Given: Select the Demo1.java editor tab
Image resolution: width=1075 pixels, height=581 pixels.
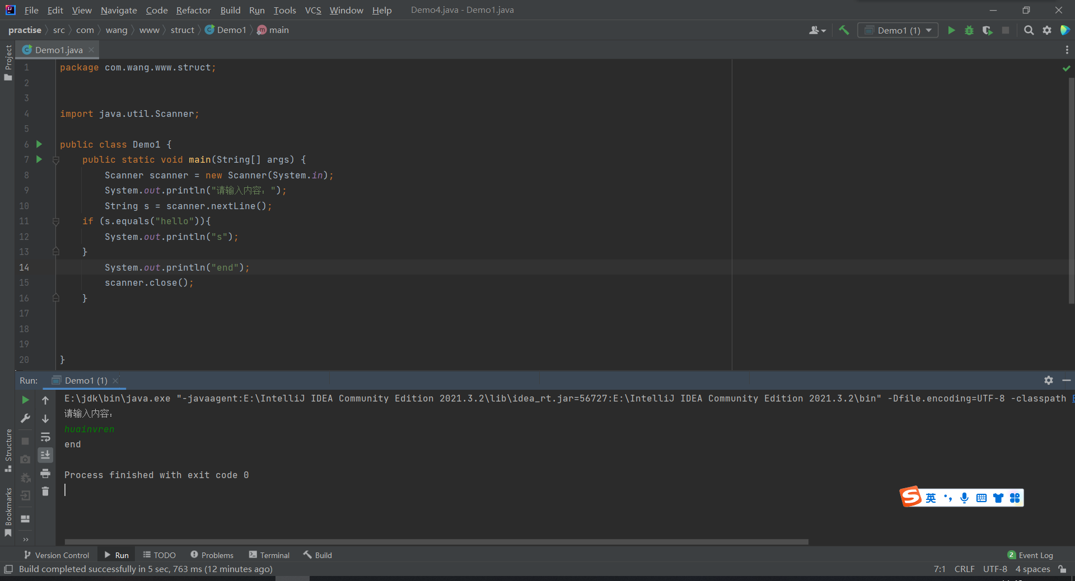Looking at the screenshot, I should click(58, 50).
